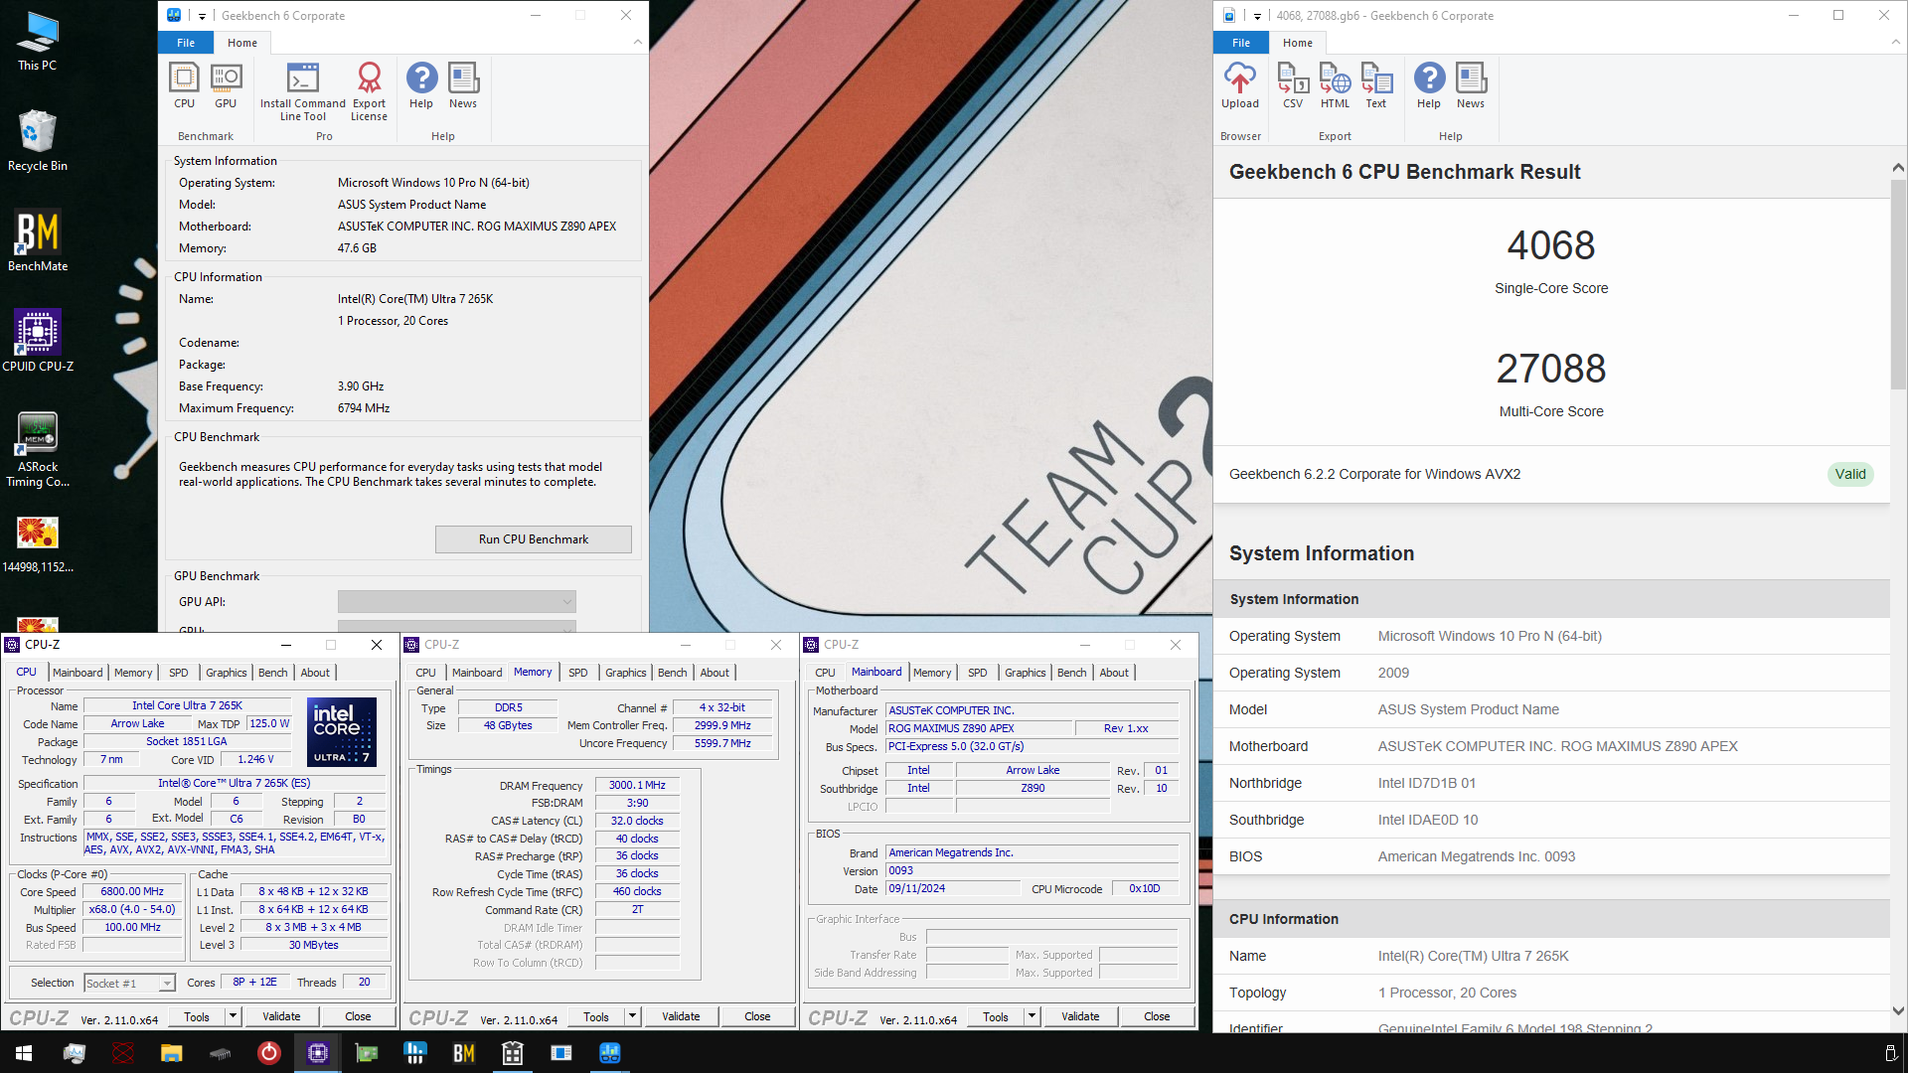The height and width of the screenshot is (1073, 1908).
Task: Click scroll down arrow in result window
Action: tap(1898, 1011)
